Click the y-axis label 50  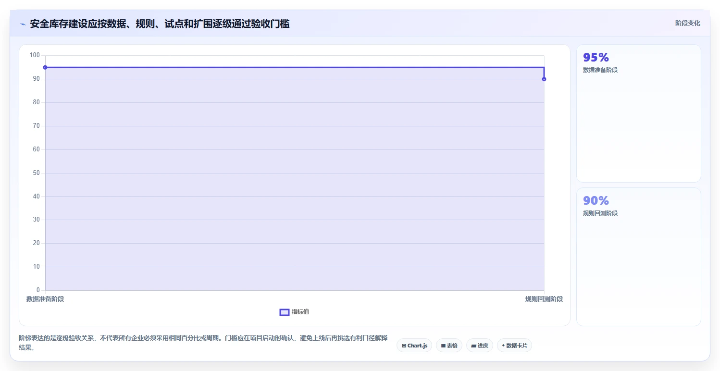pos(36,173)
